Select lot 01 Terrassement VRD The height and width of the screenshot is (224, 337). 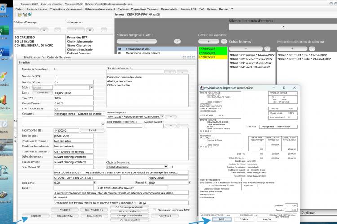[x=157, y=49]
